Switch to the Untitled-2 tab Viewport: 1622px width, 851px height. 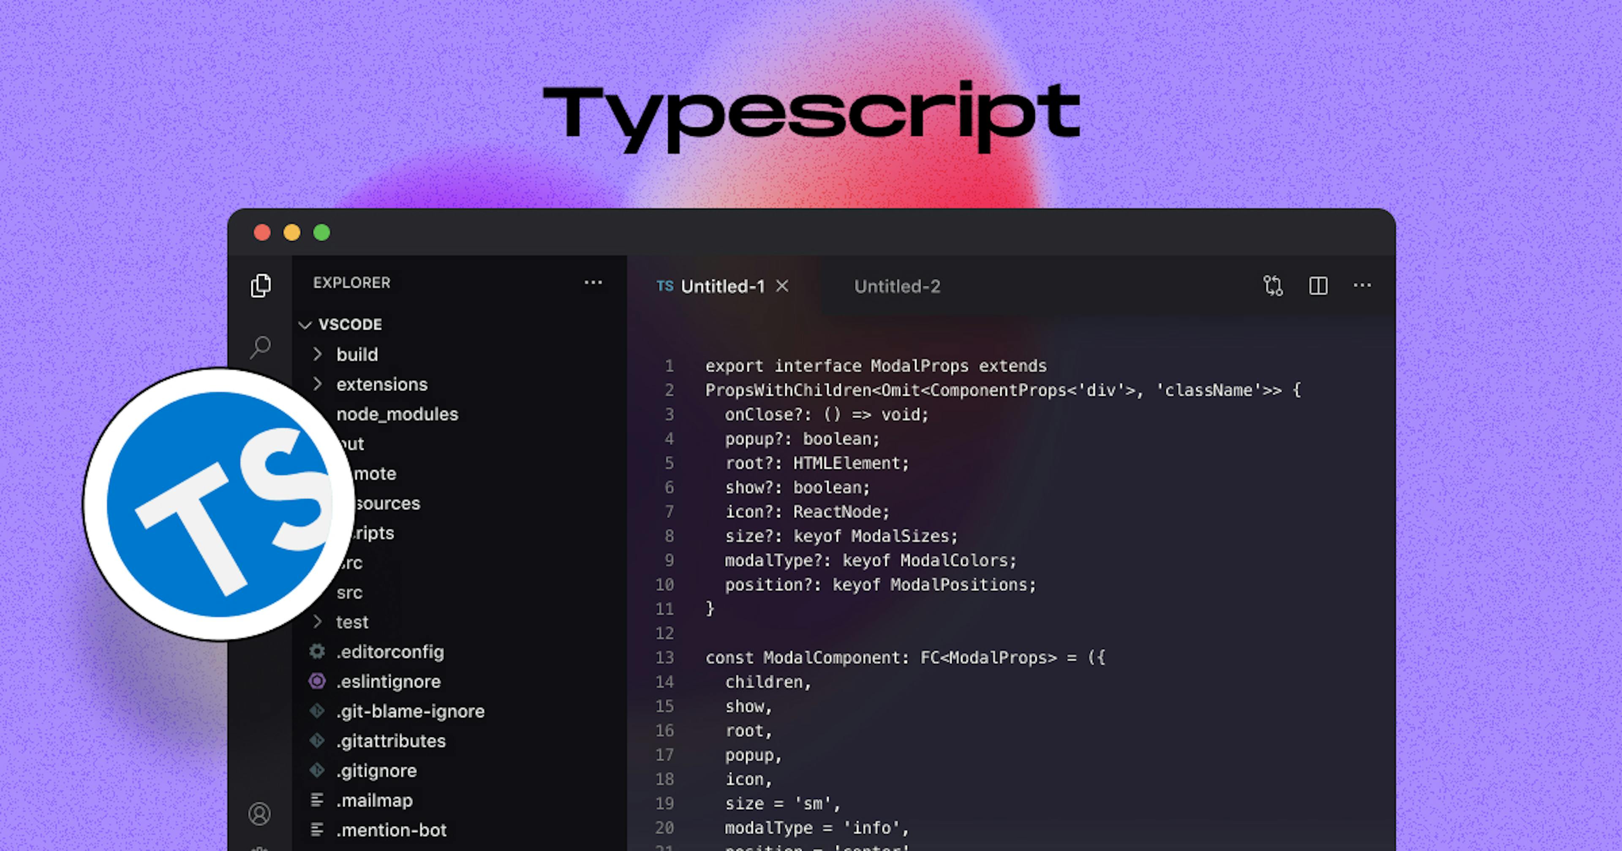(x=897, y=286)
